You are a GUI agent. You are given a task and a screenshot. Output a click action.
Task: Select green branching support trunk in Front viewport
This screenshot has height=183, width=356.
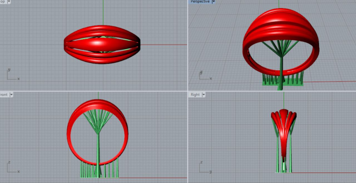98,150
